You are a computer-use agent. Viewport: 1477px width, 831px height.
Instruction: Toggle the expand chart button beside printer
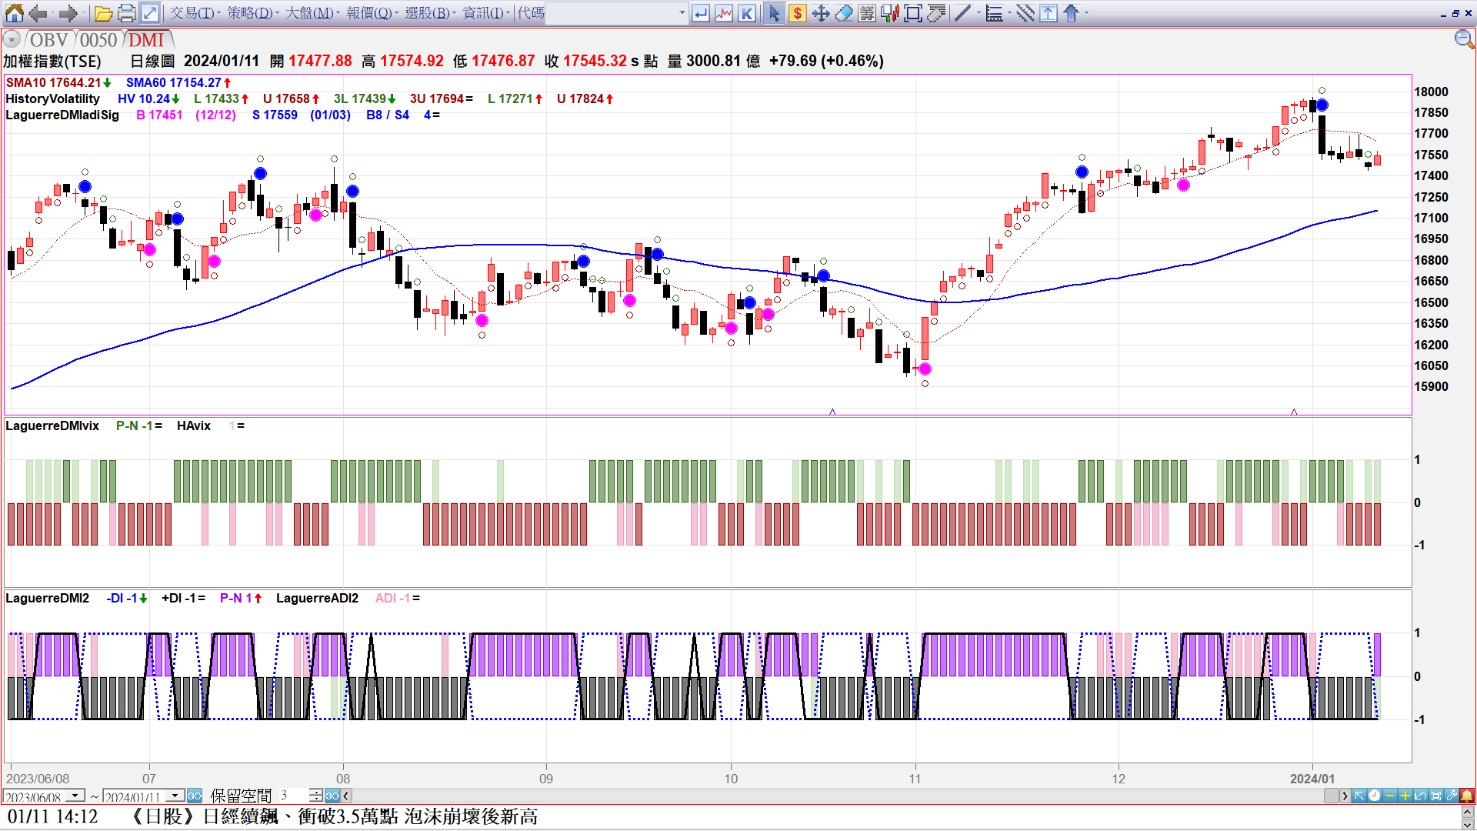pos(150,13)
